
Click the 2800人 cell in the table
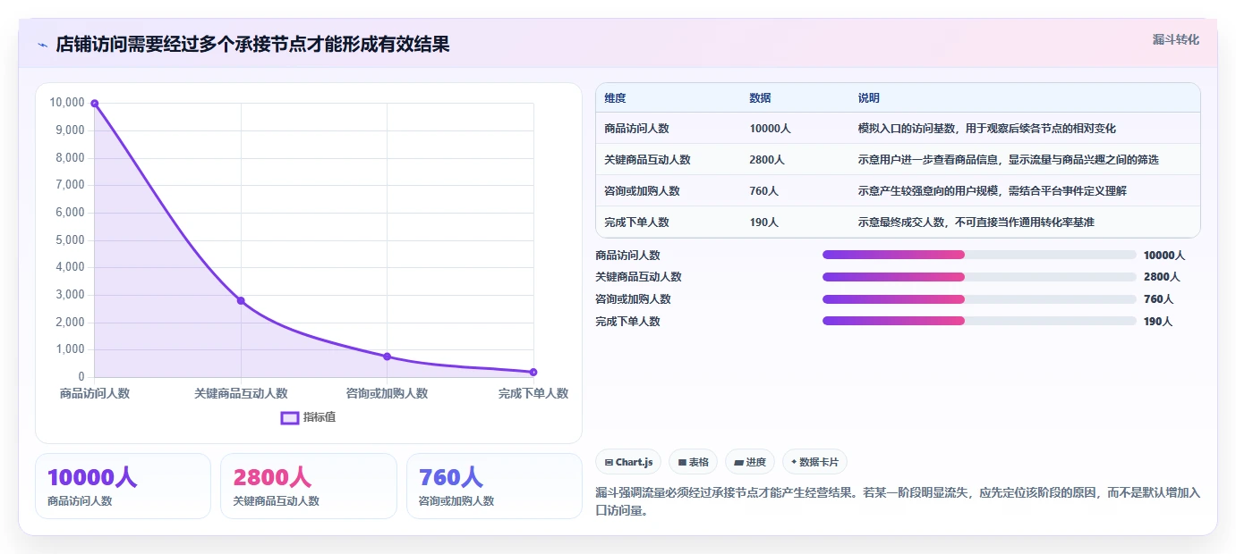[x=767, y=160]
